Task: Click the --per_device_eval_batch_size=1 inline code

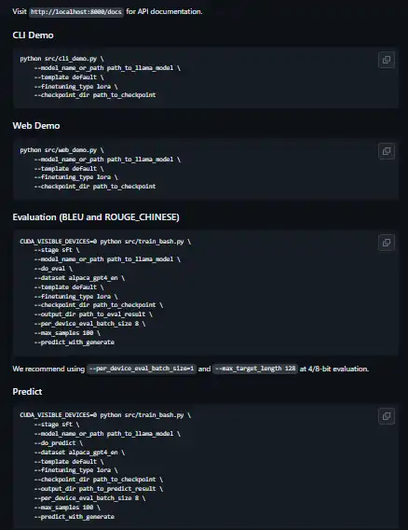Action: click(x=142, y=369)
